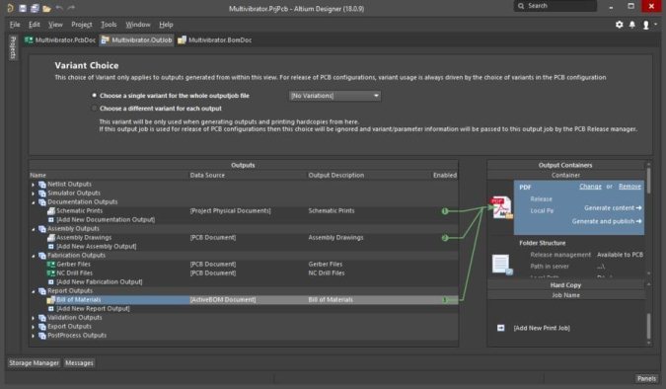
Task: Click the Open folder icon in title bar
Action: pyautogui.click(x=46, y=8)
